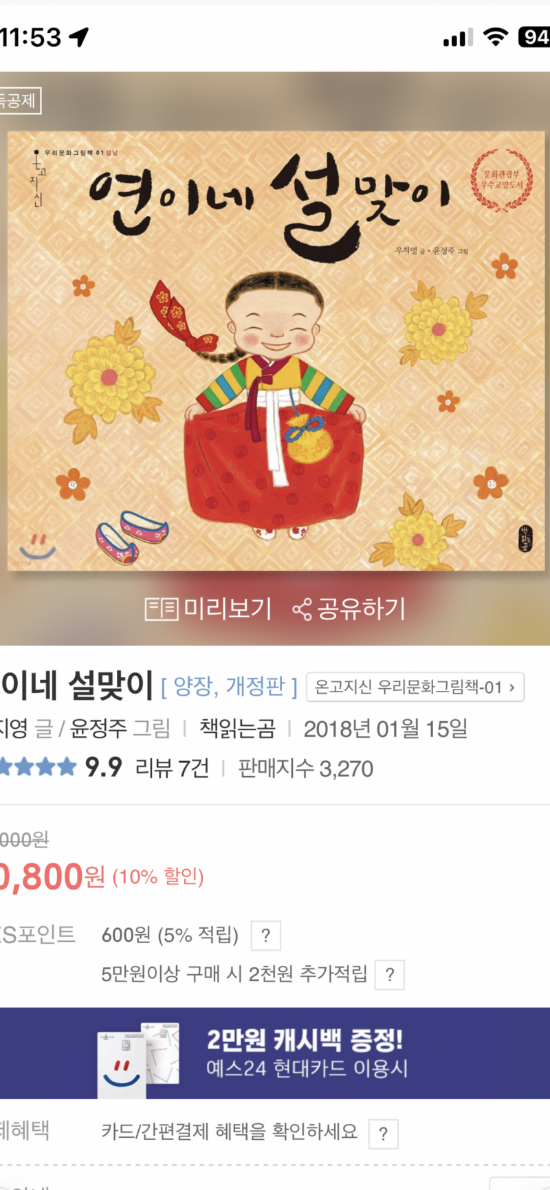
Task: Tap the location arrow in status bar
Action: click(79, 37)
